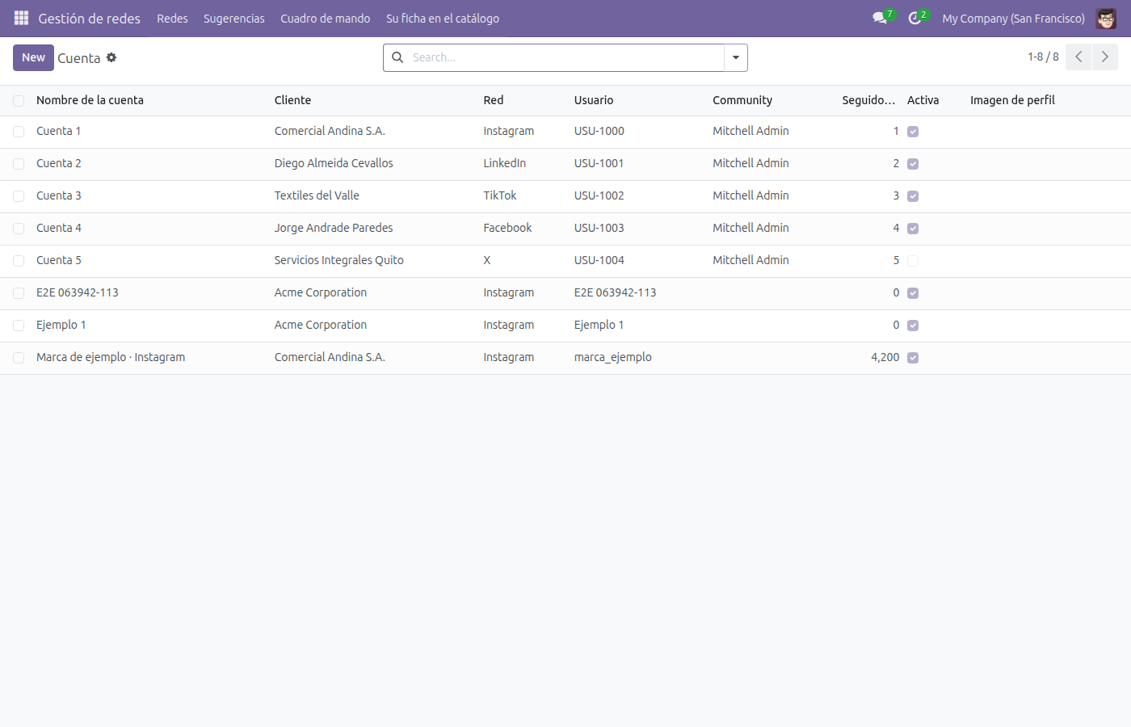
Task: Toggle the Activa checkbox for Cuenta 5
Action: (x=913, y=261)
